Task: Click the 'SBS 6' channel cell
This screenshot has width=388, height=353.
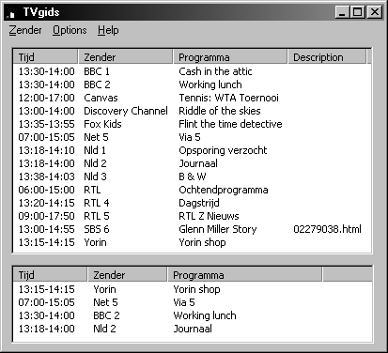Action: click(97, 229)
